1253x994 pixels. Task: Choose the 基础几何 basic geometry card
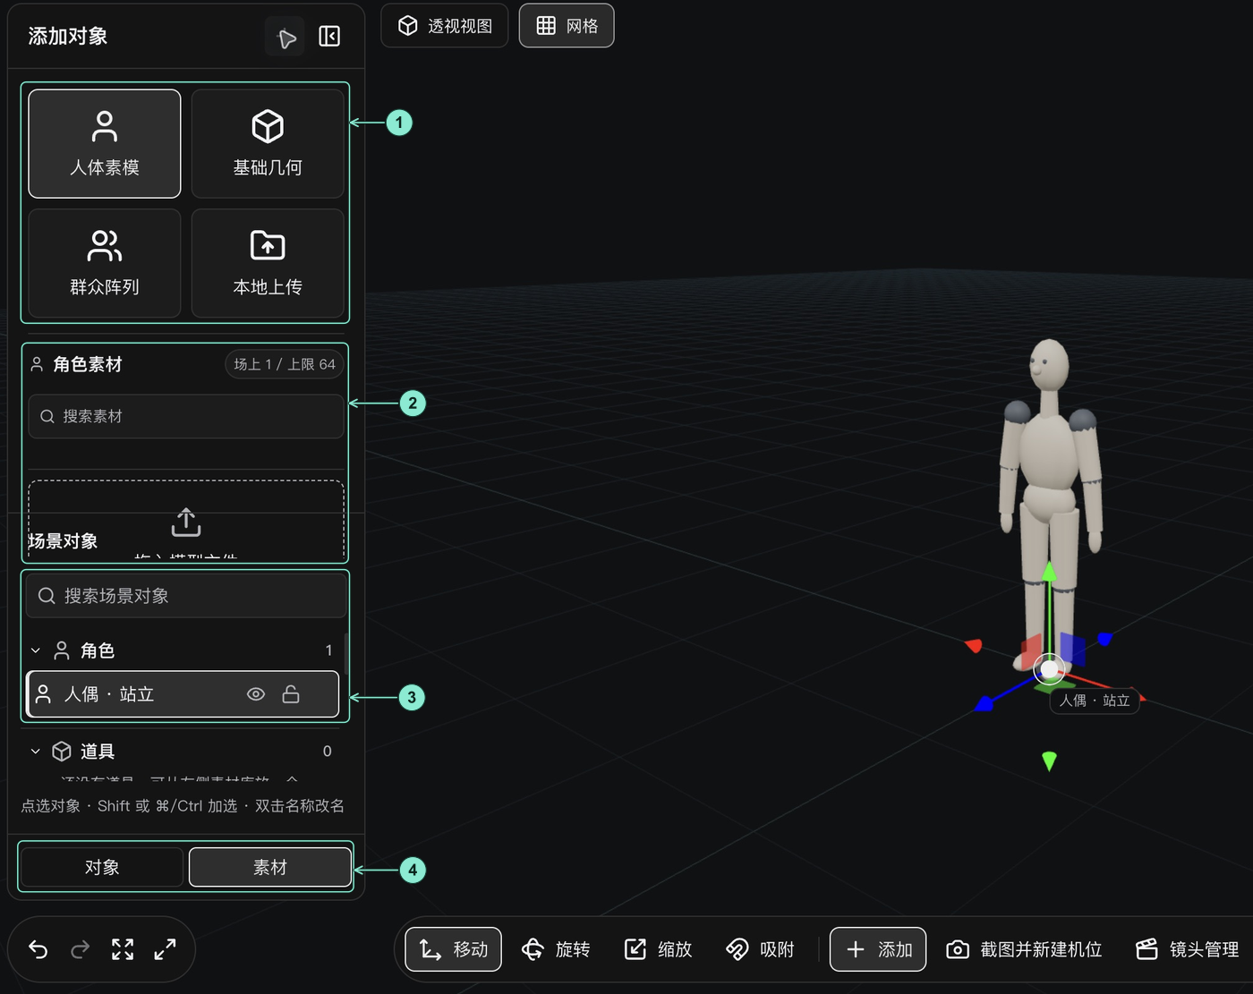[268, 143]
